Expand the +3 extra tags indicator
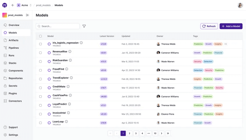The width and height of the screenshot is (246, 140). point(225,44)
